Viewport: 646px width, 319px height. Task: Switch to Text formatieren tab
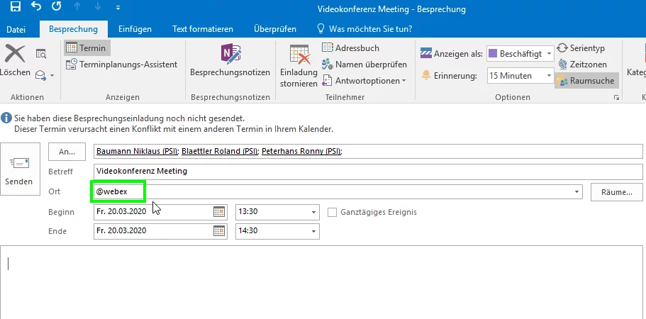[x=203, y=29]
